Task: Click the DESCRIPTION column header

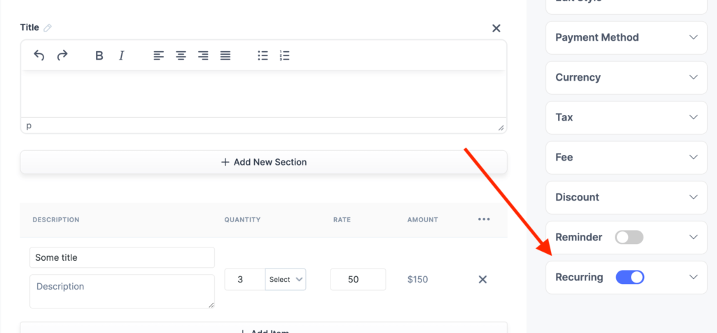Action: [56, 220]
